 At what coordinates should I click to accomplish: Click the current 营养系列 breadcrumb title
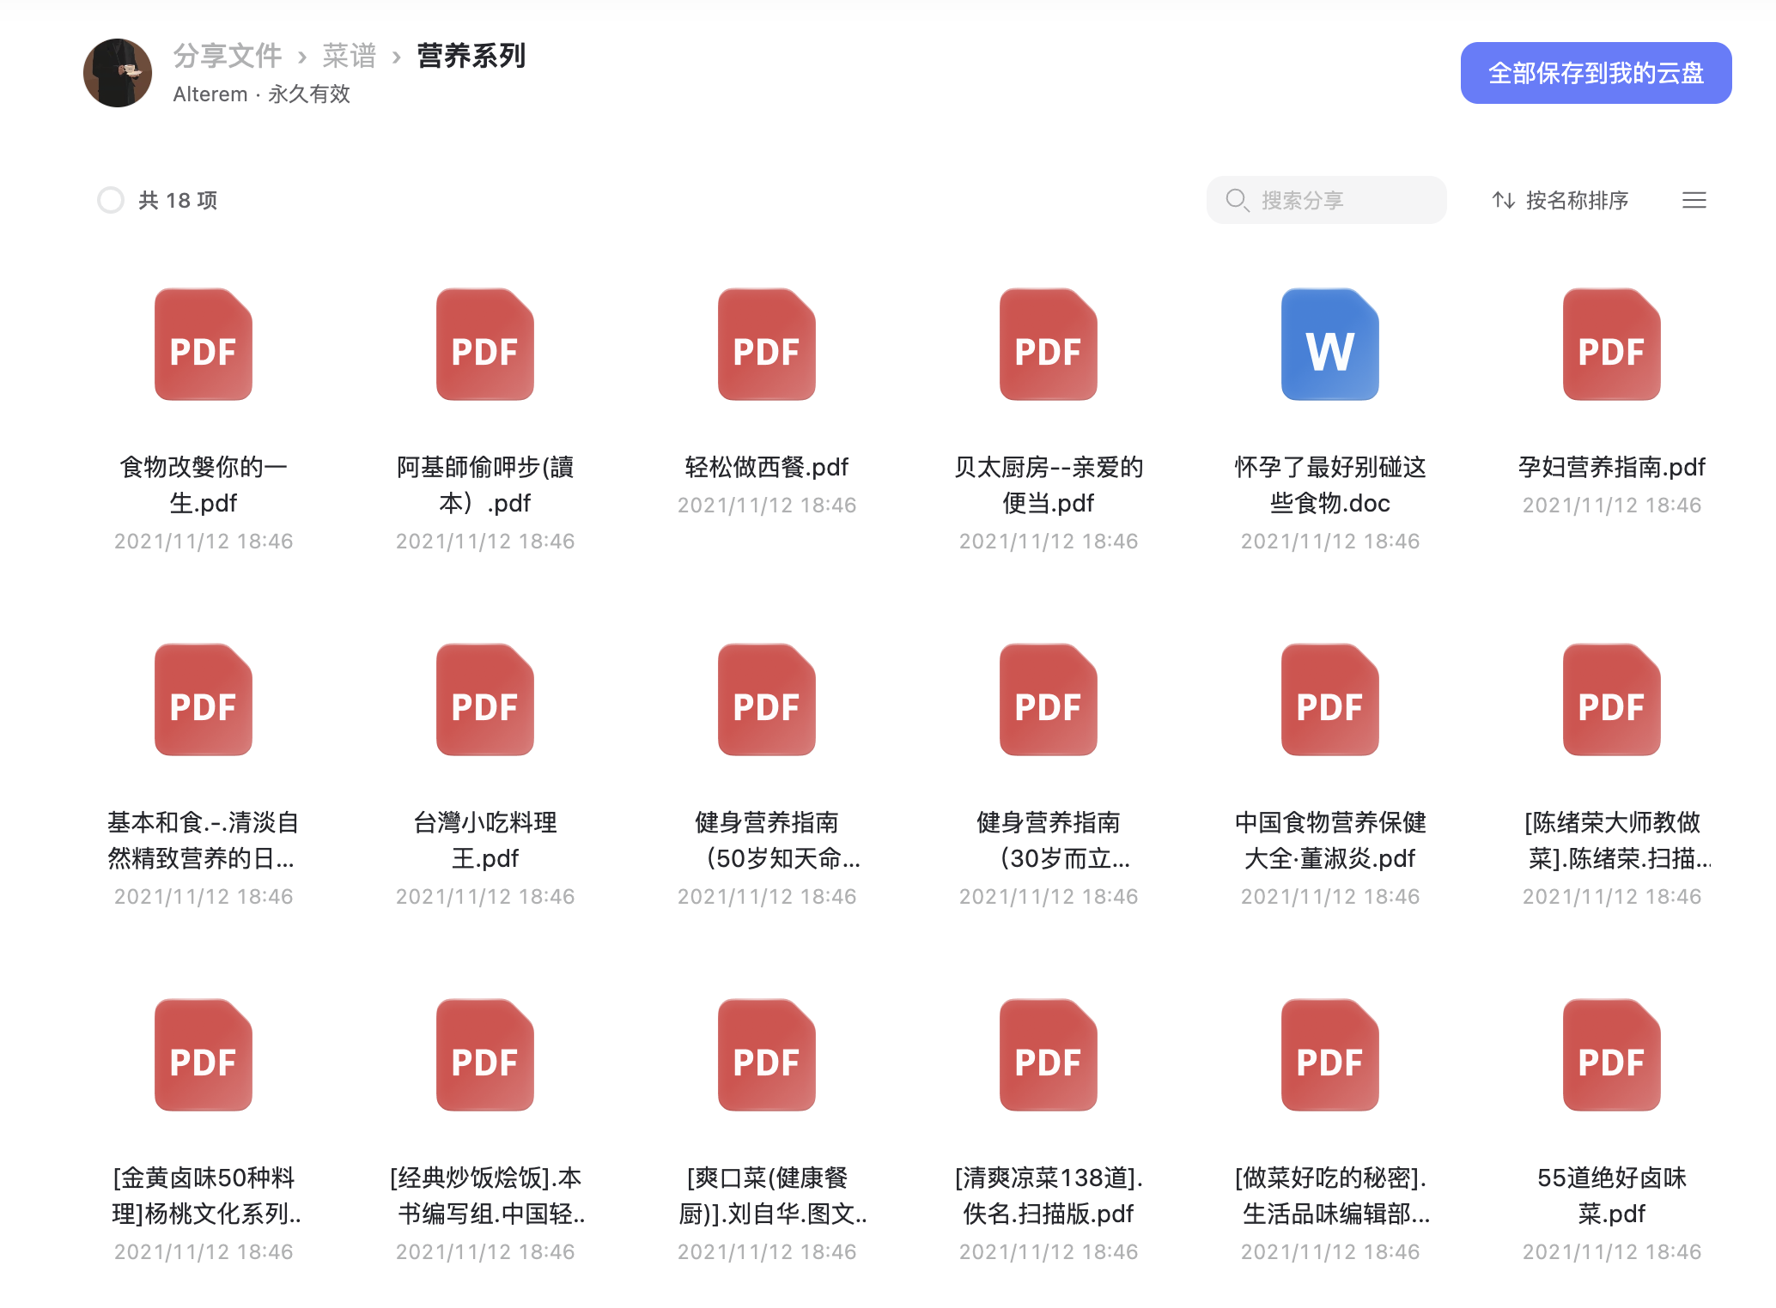tap(471, 56)
